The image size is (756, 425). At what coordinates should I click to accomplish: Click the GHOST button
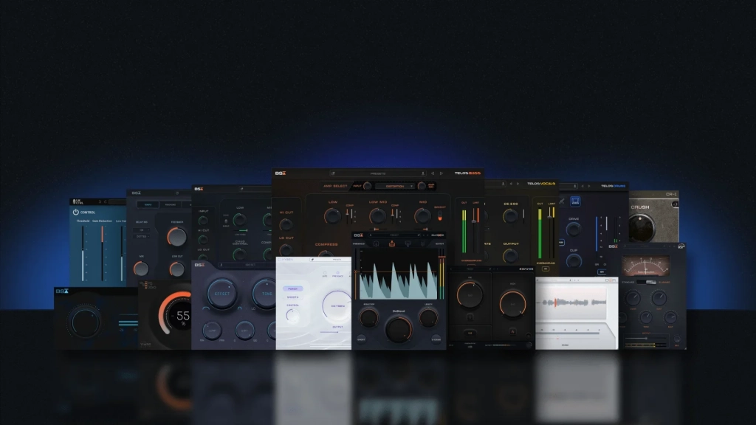361,339
